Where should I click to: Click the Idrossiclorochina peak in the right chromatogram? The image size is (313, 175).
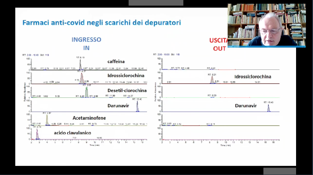pyautogui.click(x=212, y=79)
